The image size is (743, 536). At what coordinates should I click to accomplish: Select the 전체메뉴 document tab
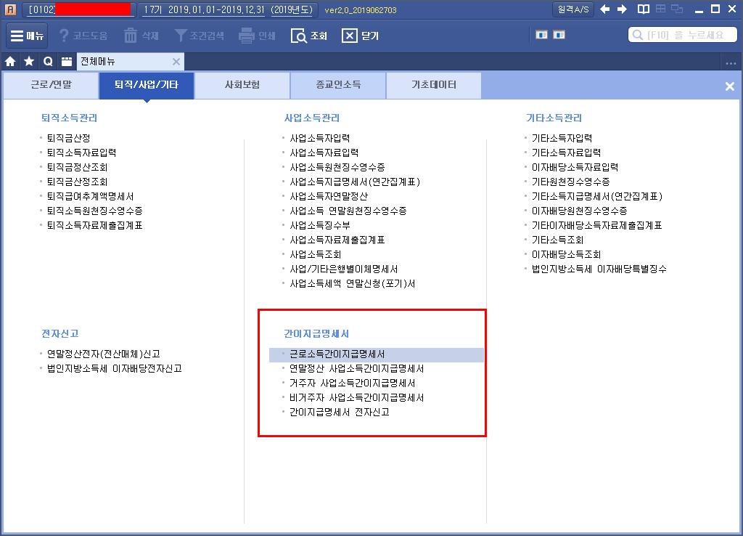(131, 62)
